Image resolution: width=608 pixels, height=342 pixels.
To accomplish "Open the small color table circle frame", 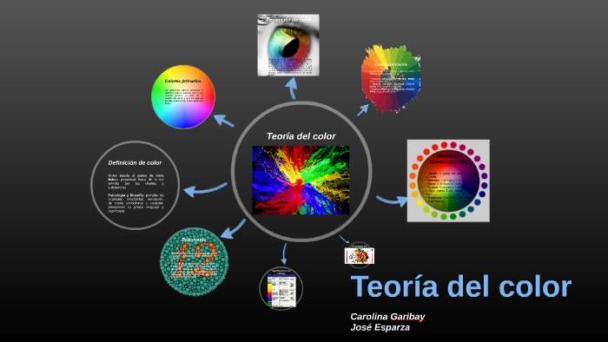I will tap(281, 288).
